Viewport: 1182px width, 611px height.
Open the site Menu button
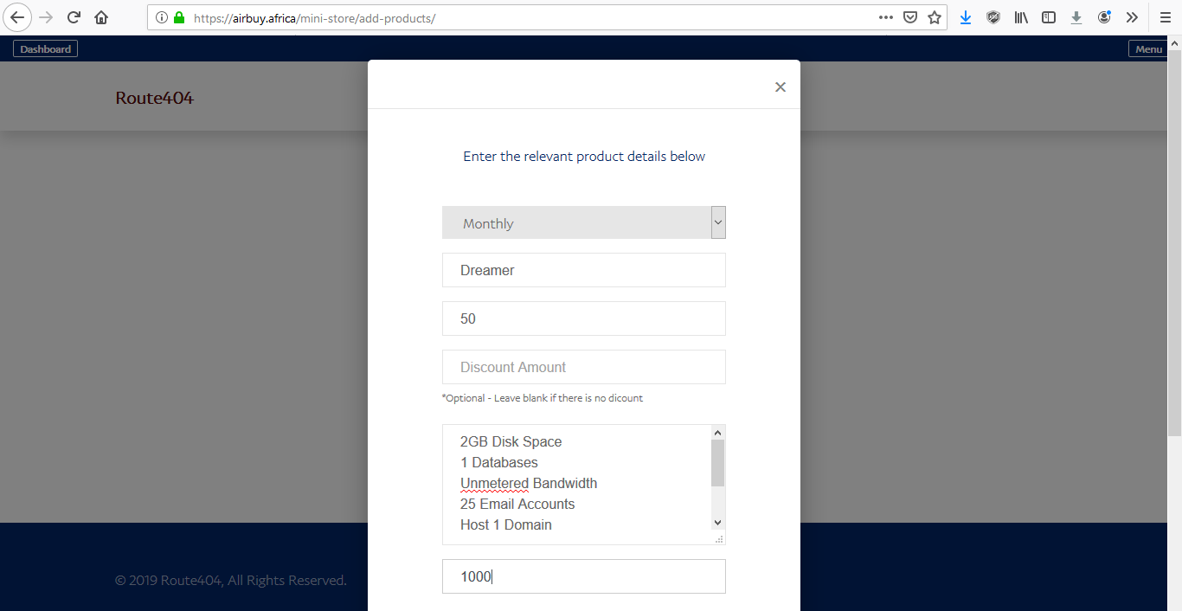click(1148, 49)
